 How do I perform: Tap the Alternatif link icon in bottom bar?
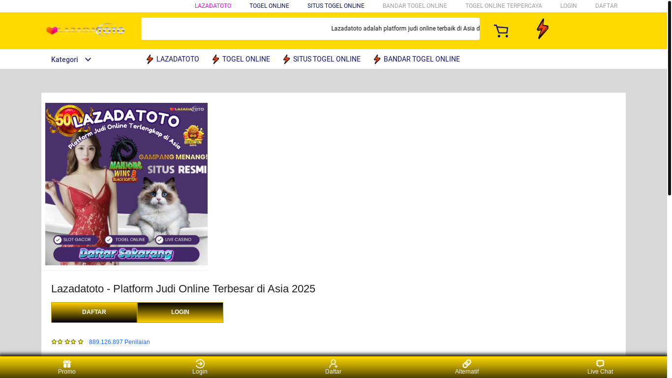(x=467, y=364)
